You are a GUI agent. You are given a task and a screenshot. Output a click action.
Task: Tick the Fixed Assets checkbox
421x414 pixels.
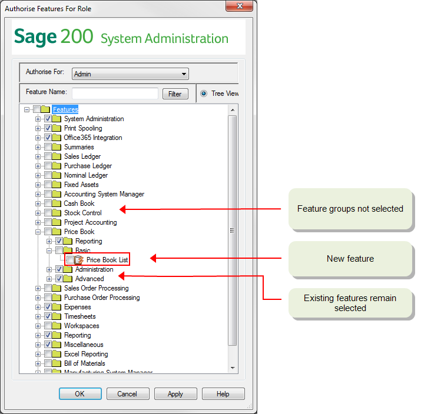[x=48, y=185]
